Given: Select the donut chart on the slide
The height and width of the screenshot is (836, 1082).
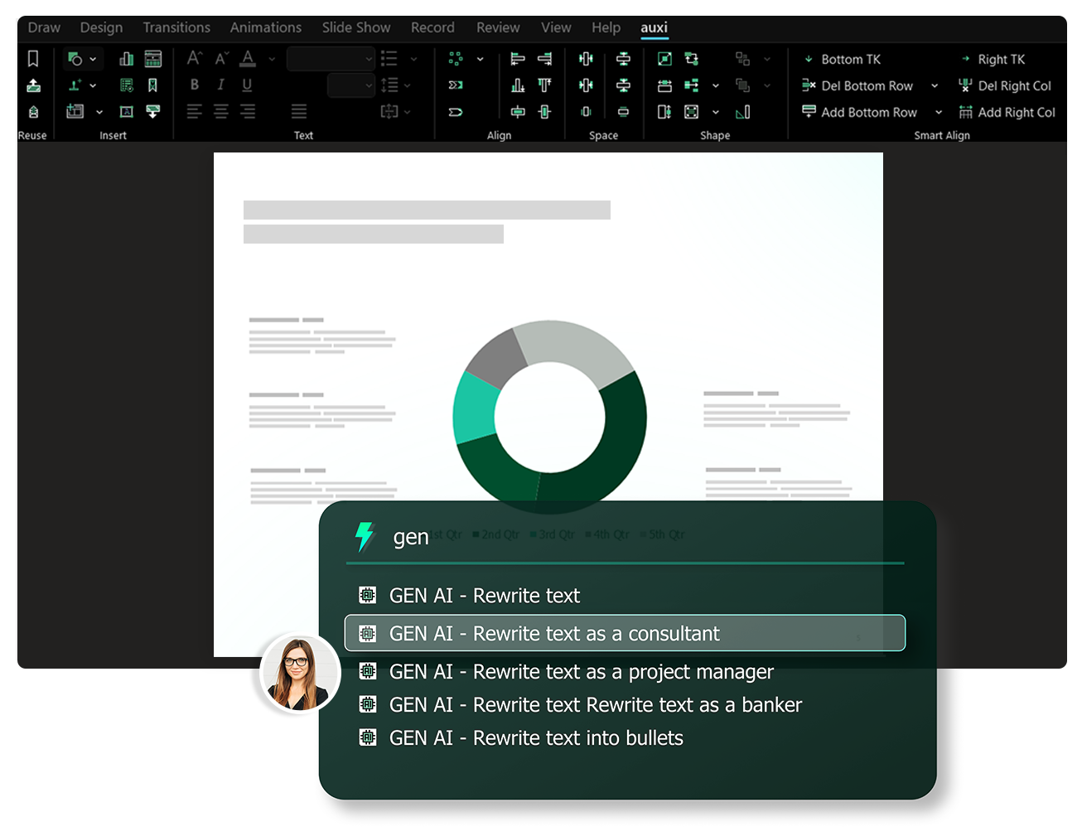Looking at the screenshot, I should click(549, 417).
